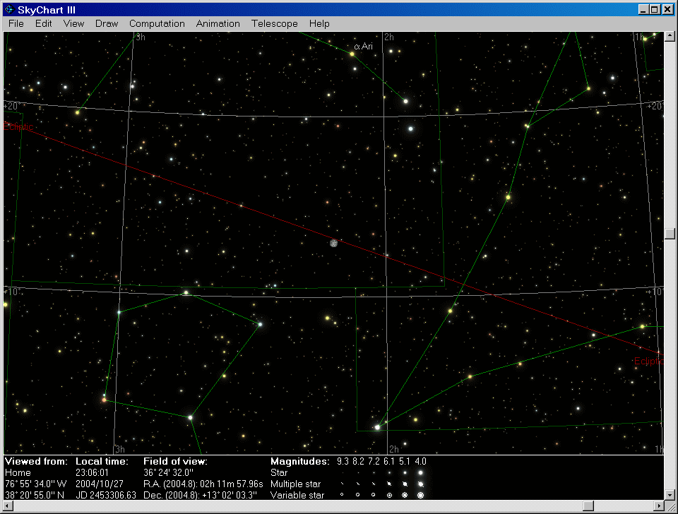Open the View menu
The image size is (678, 514).
click(x=73, y=23)
